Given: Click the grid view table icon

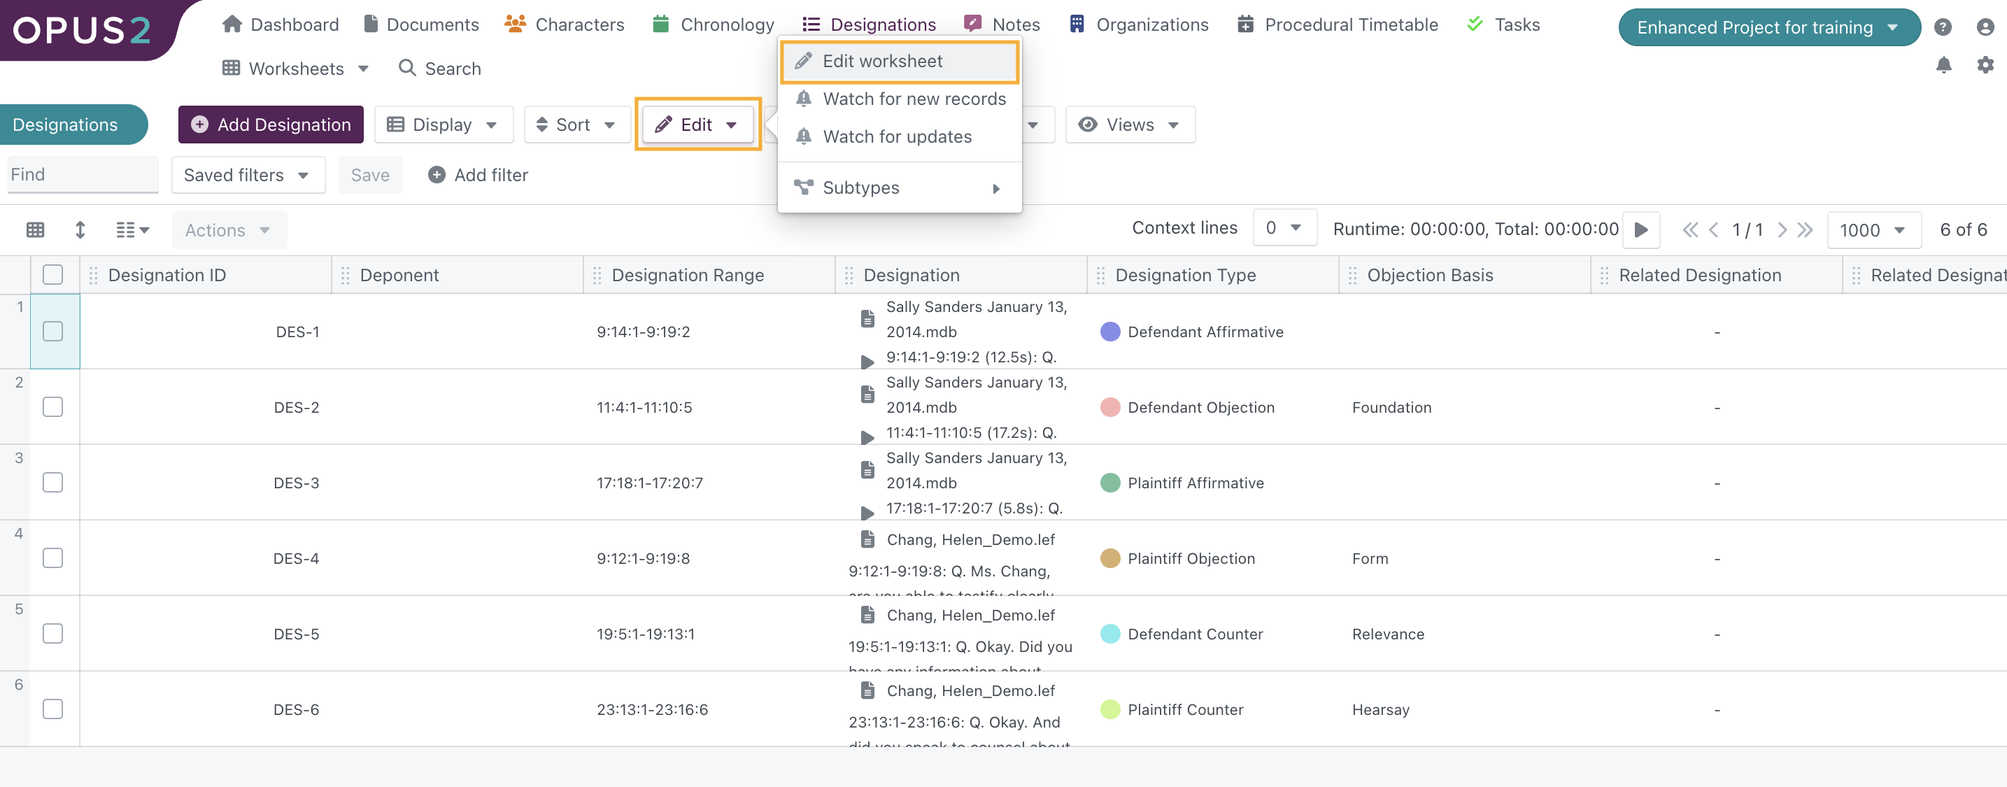Looking at the screenshot, I should (x=35, y=230).
